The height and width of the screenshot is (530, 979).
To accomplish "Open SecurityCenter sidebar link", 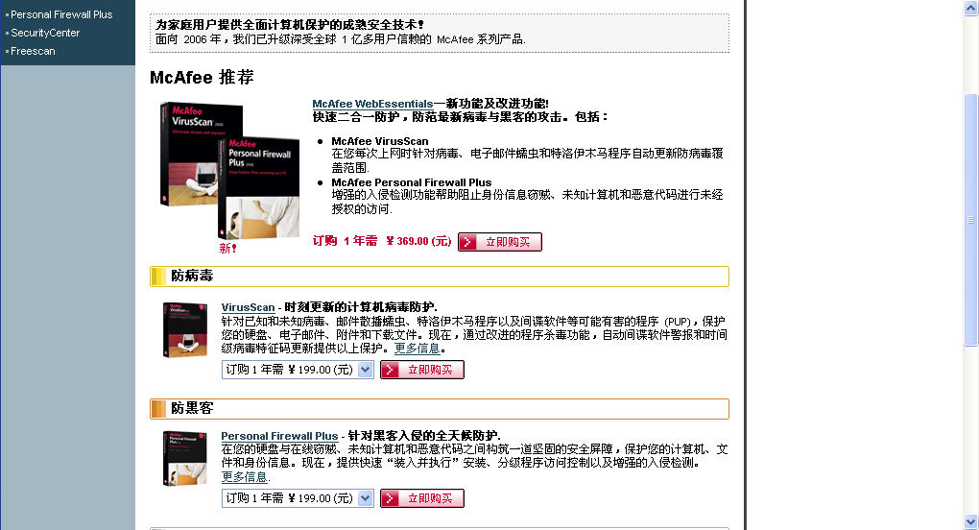I will pyautogui.click(x=45, y=33).
